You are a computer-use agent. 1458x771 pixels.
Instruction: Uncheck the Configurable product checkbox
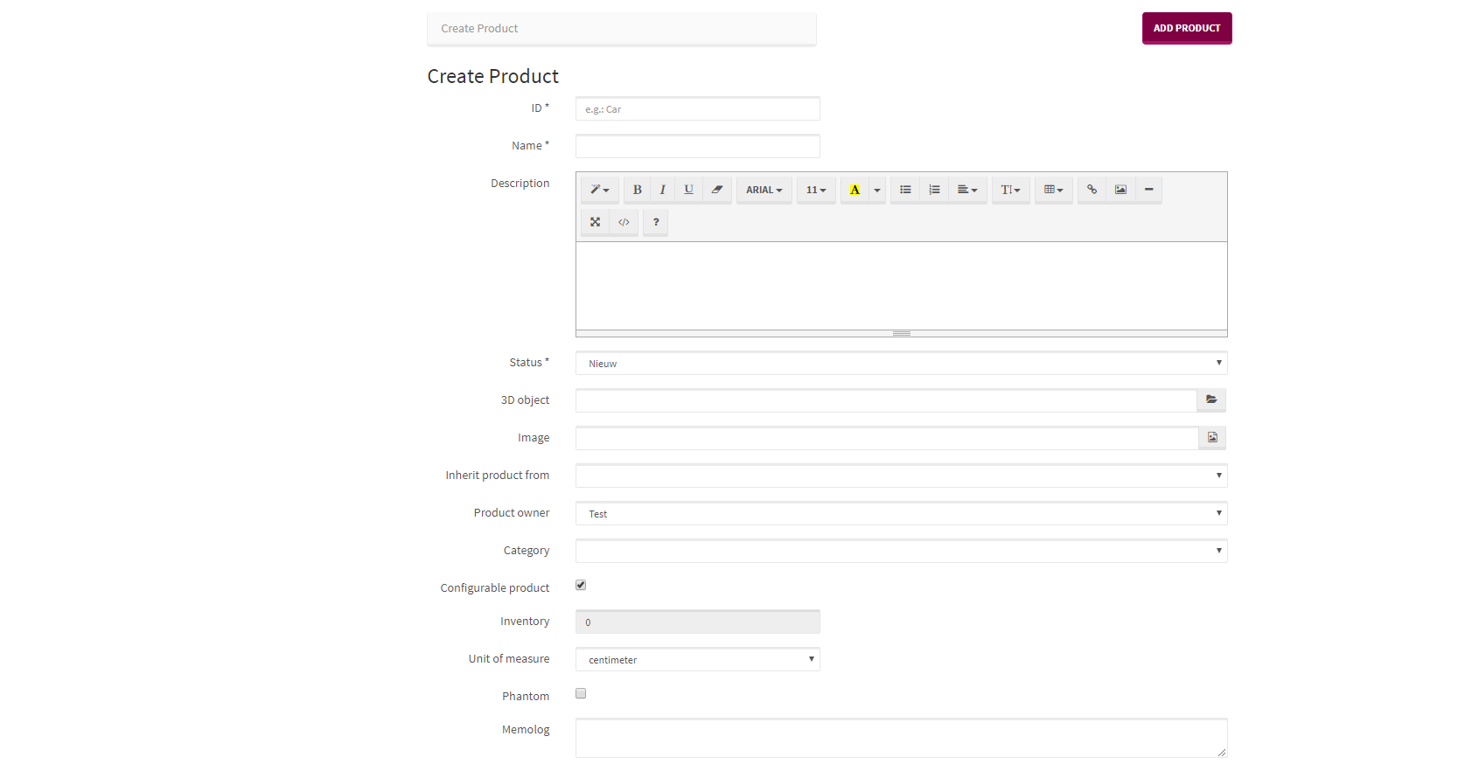581,585
